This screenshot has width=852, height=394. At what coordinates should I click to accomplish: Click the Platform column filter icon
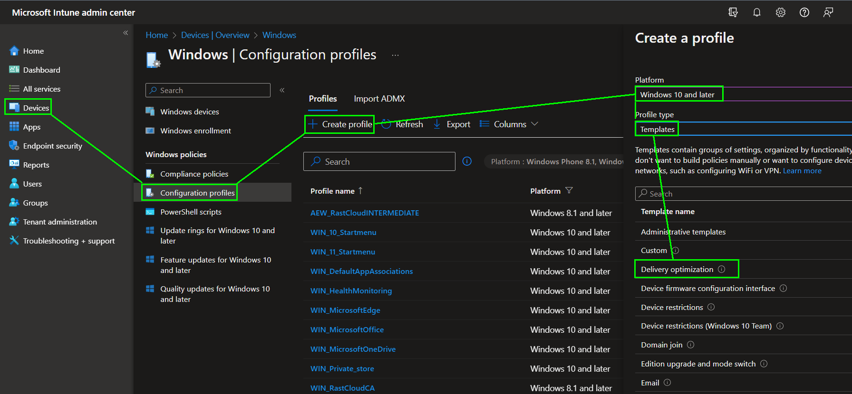point(569,191)
